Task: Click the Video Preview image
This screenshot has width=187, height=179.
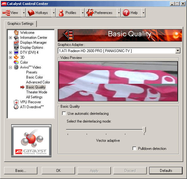Action: pyautogui.click(x=118, y=81)
